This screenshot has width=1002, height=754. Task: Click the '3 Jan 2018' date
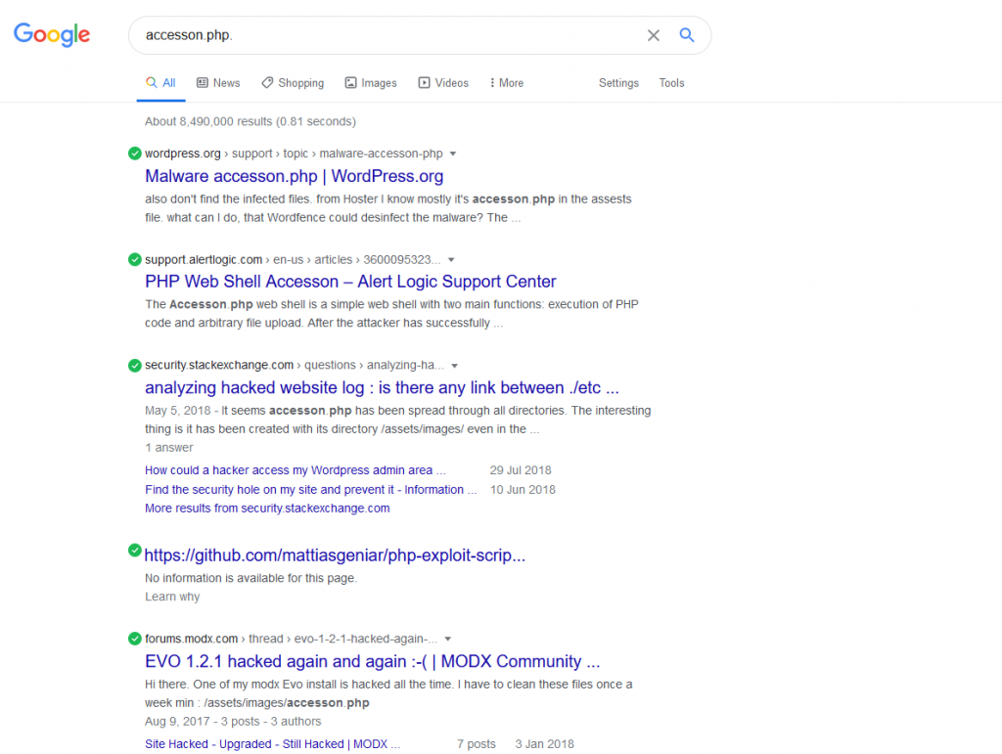(544, 744)
